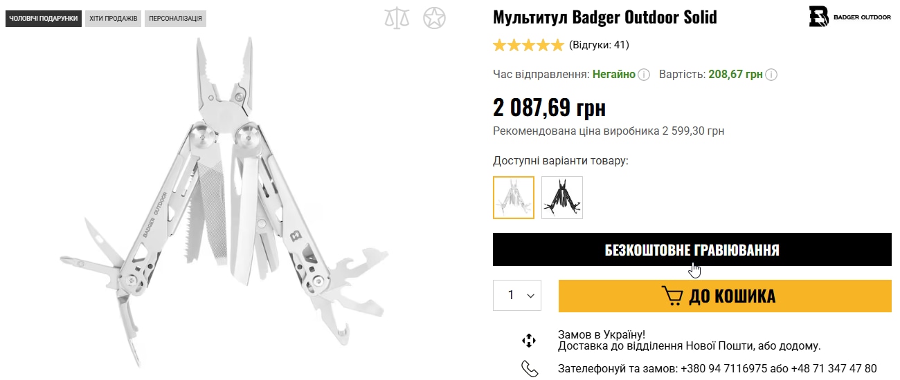900x380 pixels.
Task: Click the Безкоштовне гравіювання button
Action: 692,249
